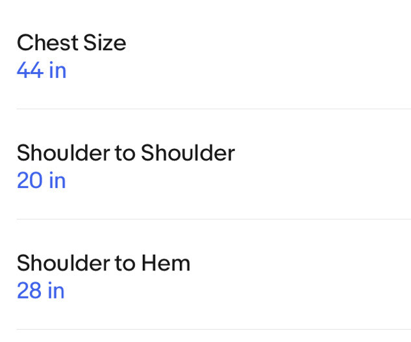Follow the 28 in shoulder to hem link
The width and height of the screenshot is (411, 342).
point(41,290)
